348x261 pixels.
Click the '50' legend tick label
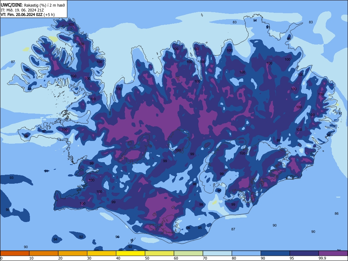click(147, 258)
